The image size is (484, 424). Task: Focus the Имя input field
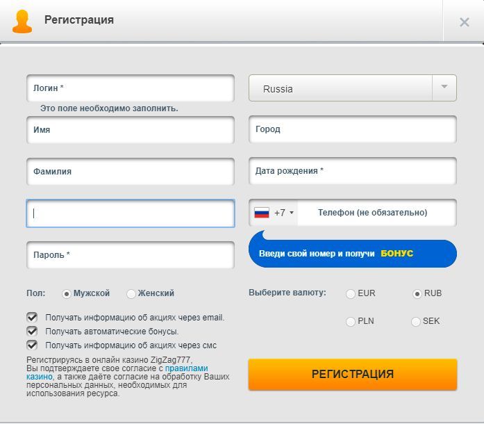pyautogui.click(x=131, y=129)
